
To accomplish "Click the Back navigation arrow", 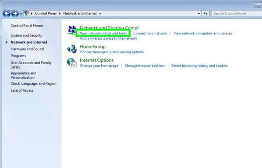I will click(x=7, y=14).
